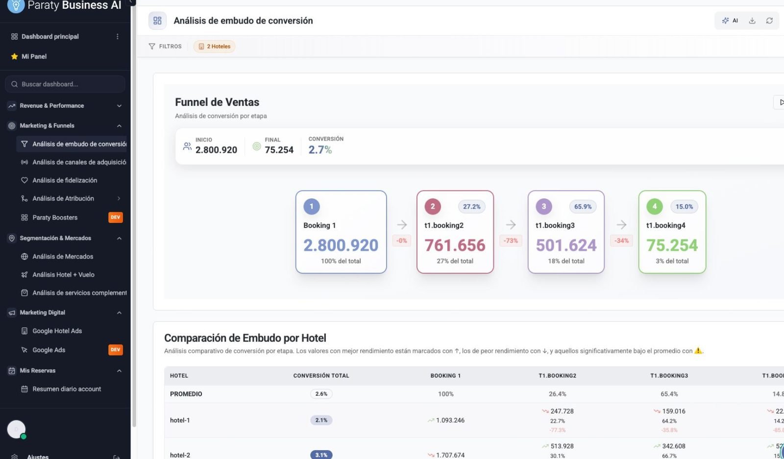Select the t1.booking4 funnel stage card
The height and width of the screenshot is (459, 784).
(672, 232)
